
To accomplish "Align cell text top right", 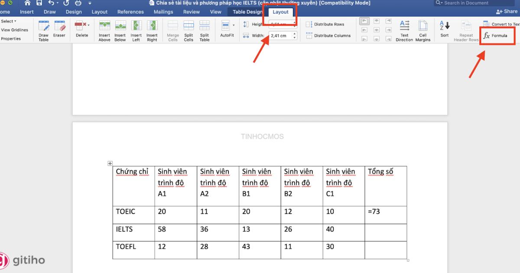I will tap(388, 21).
